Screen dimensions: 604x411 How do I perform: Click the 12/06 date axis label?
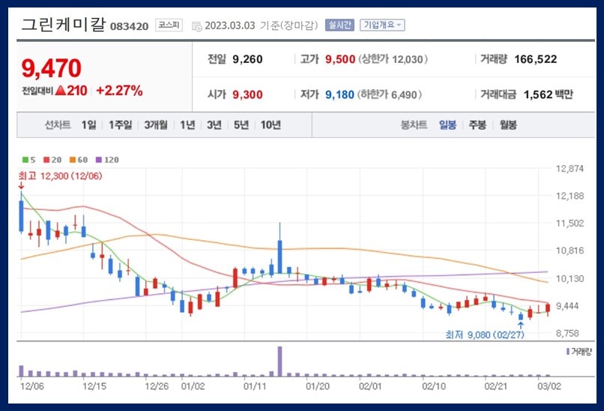tap(32, 386)
